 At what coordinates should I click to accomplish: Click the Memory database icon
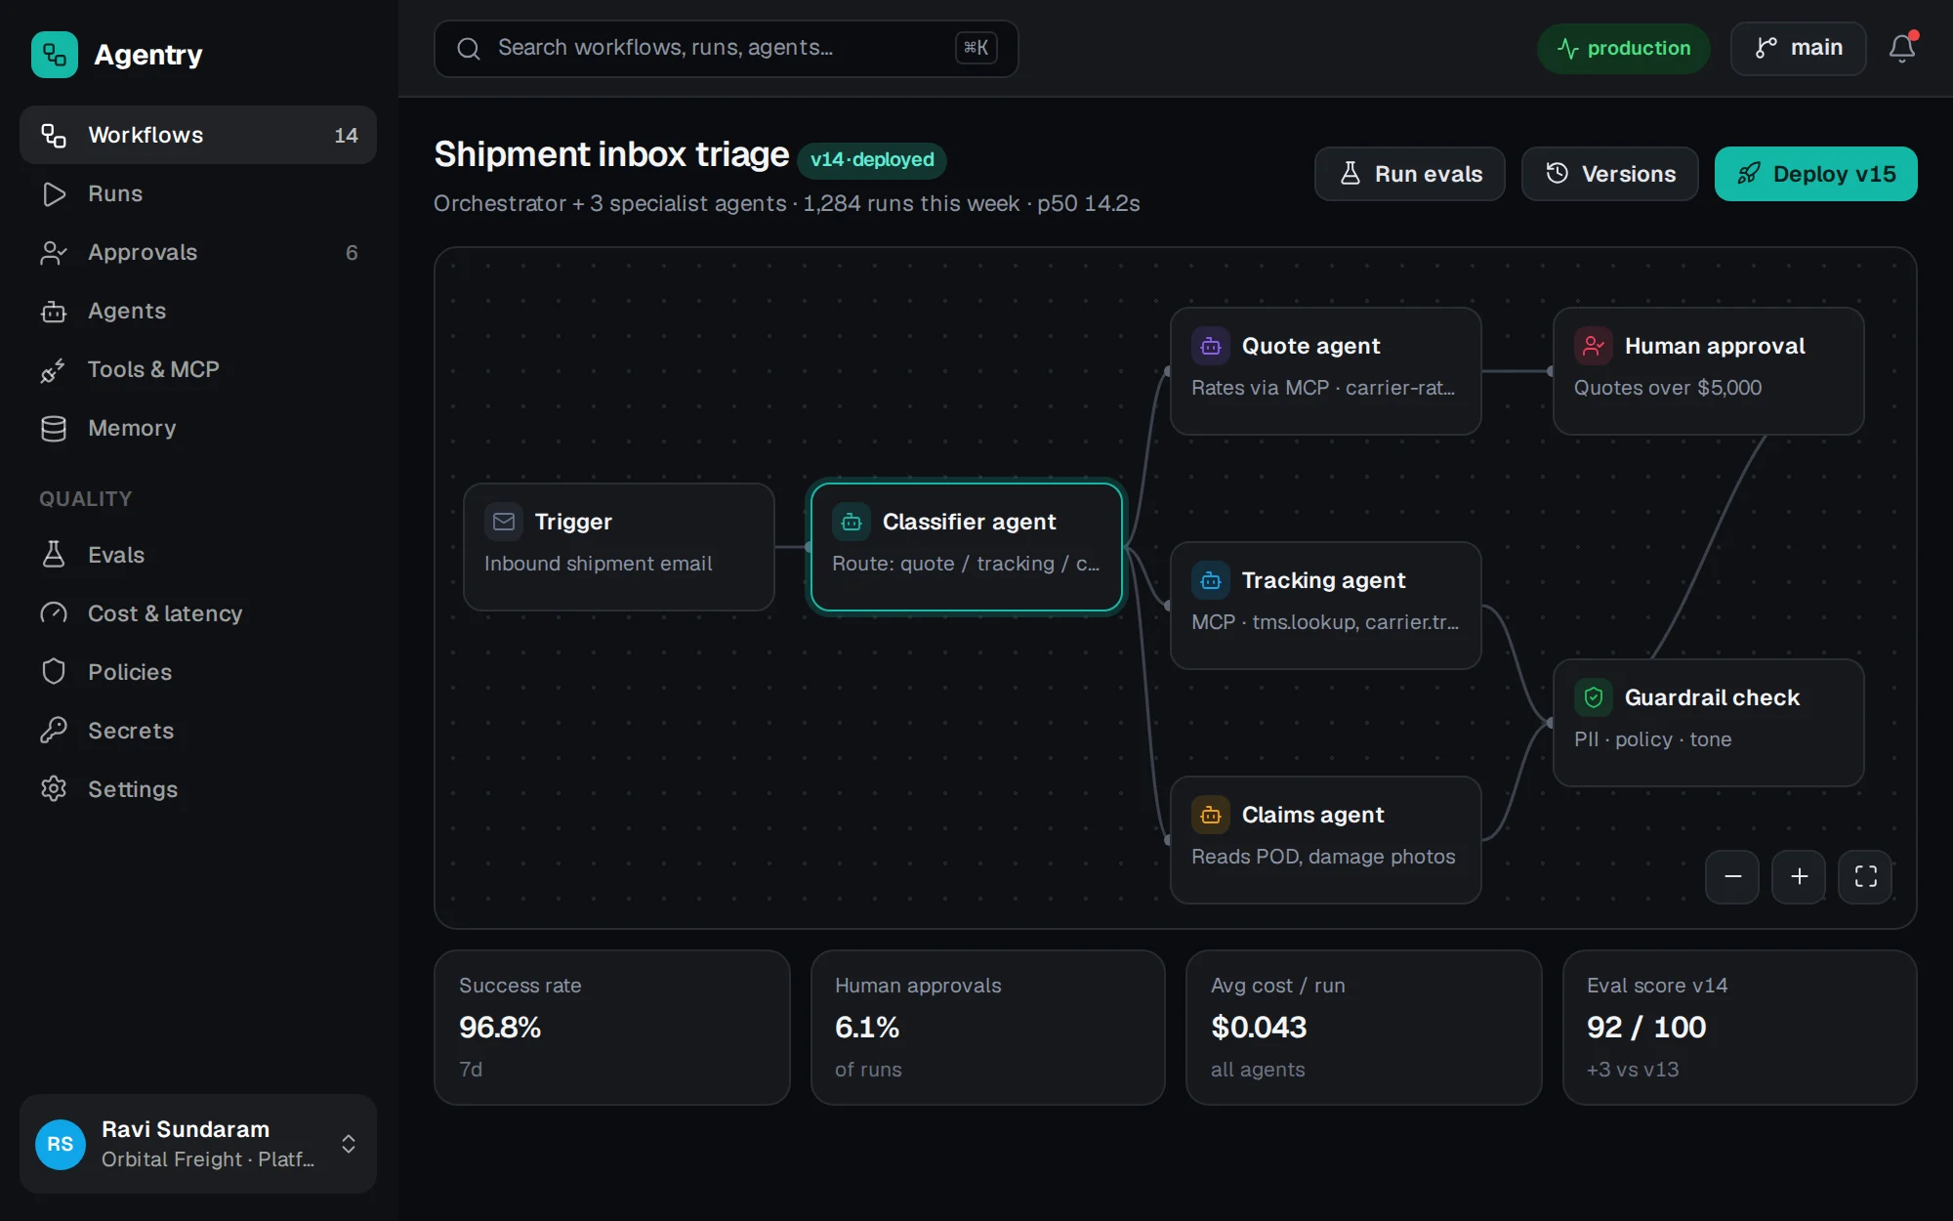click(54, 428)
